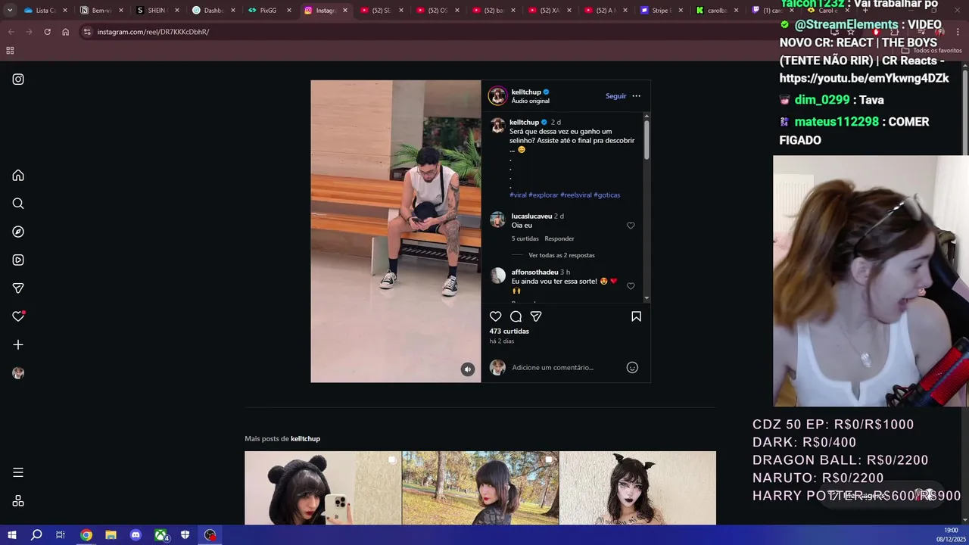This screenshot has width=969, height=545.
Task: Switch to the Bem-vindo Notion tab
Action: coord(101,11)
